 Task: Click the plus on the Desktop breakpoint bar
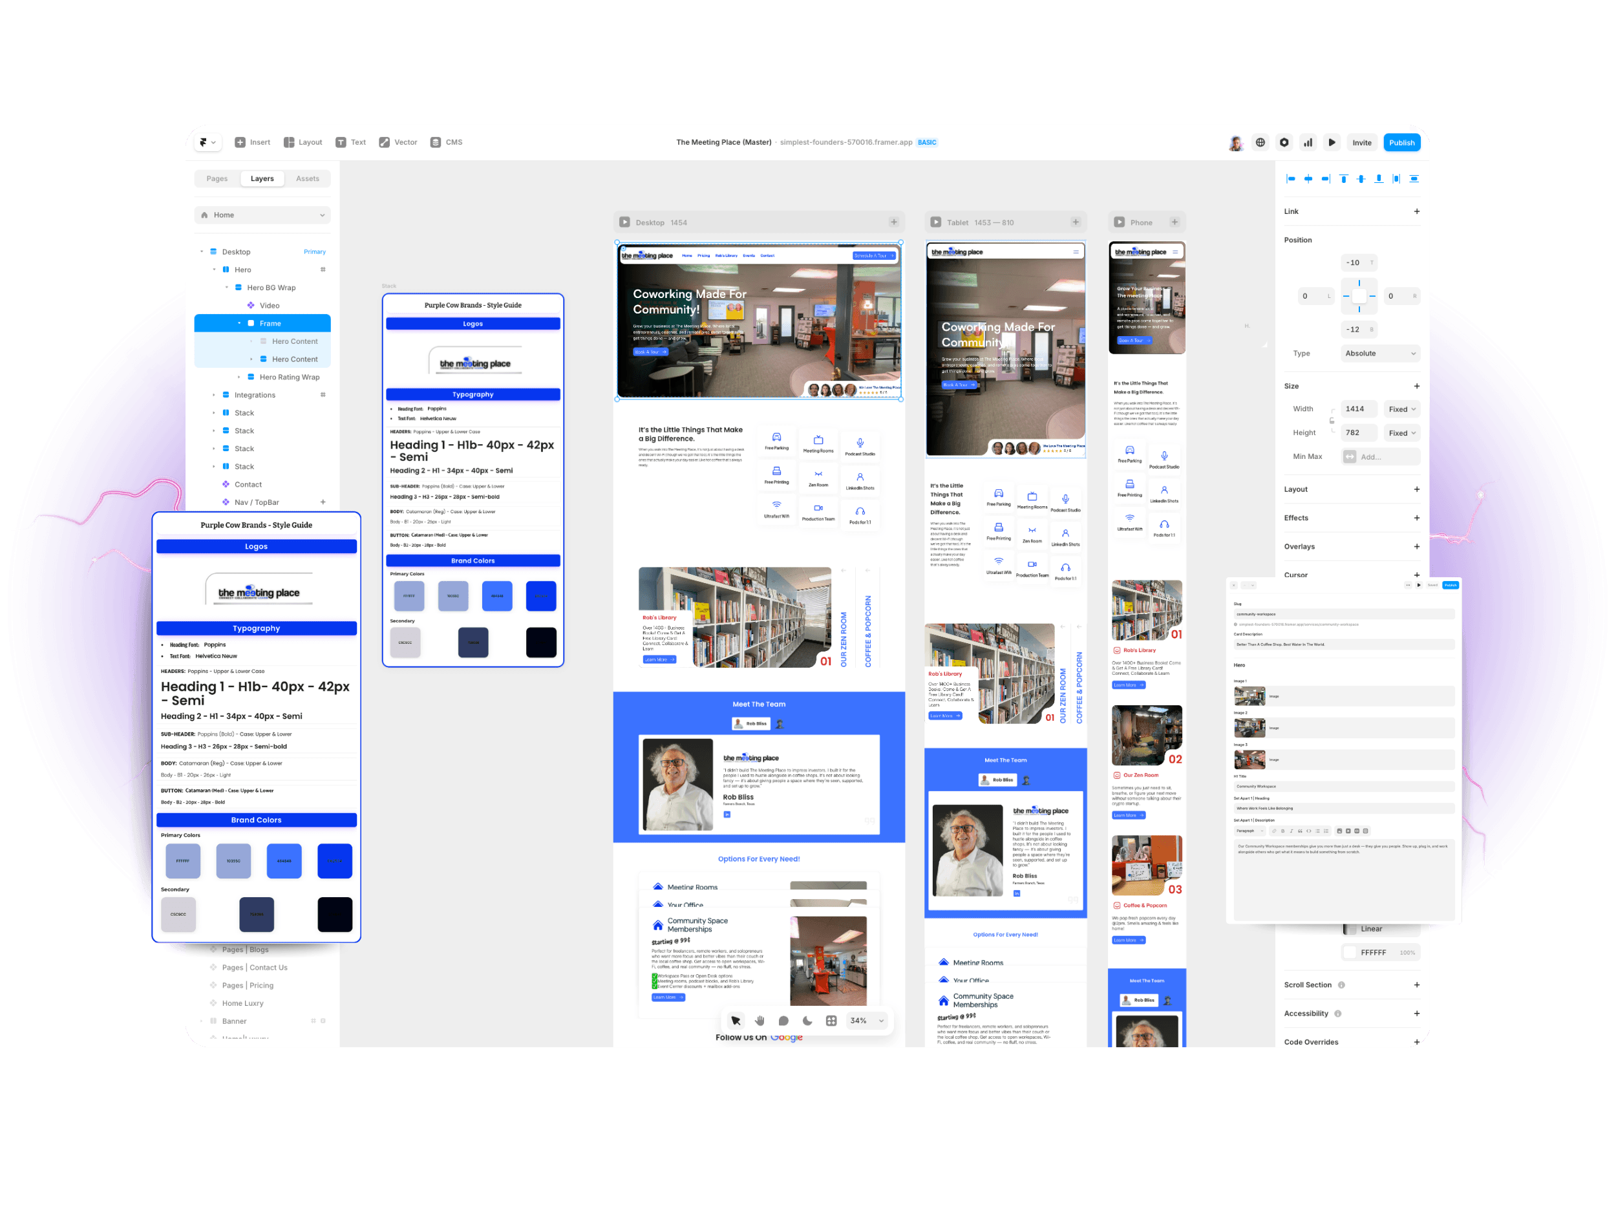(x=893, y=222)
